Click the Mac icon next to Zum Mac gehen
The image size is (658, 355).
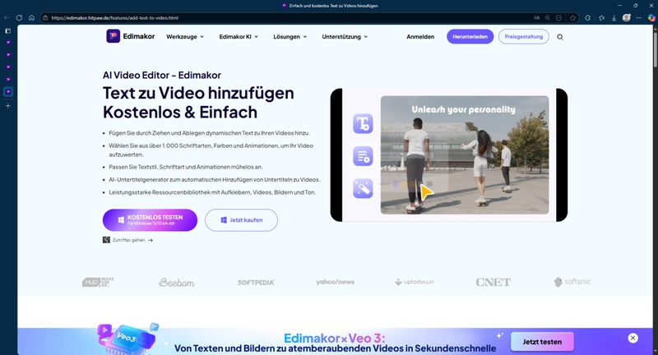pyautogui.click(x=106, y=240)
